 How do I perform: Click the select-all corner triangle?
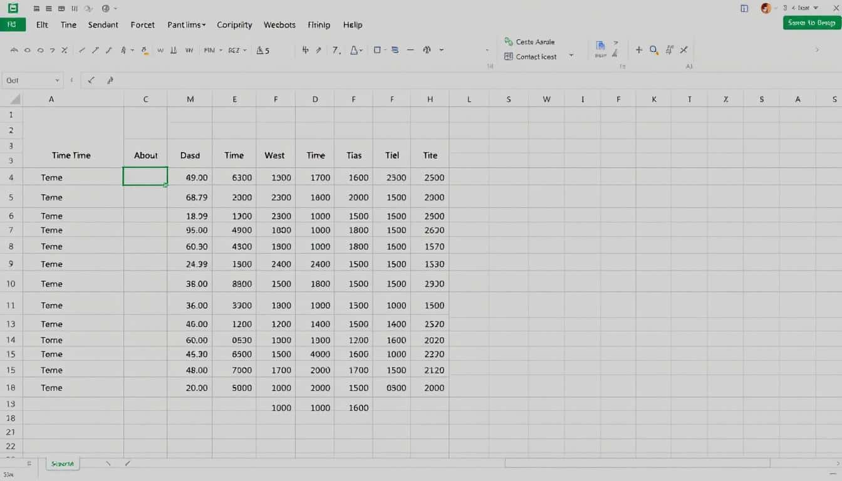tap(14, 99)
